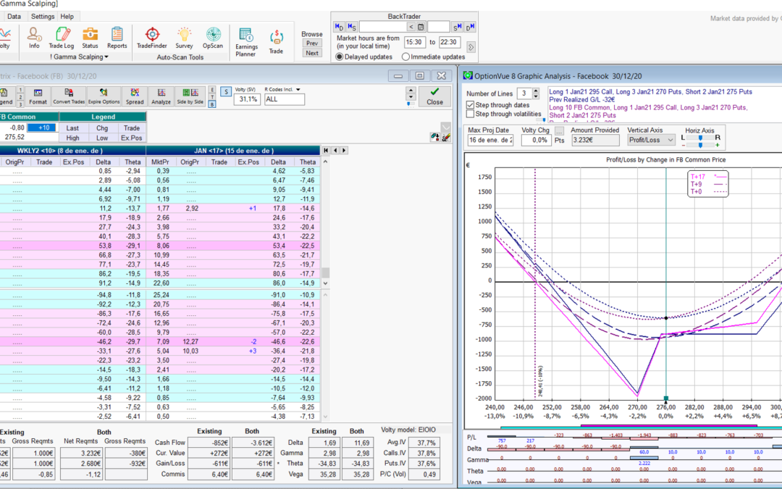This screenshot has height=489, width=782.
Task: Click the ellipsis button by Volty Chg
Action: click(x=559, y=130)
